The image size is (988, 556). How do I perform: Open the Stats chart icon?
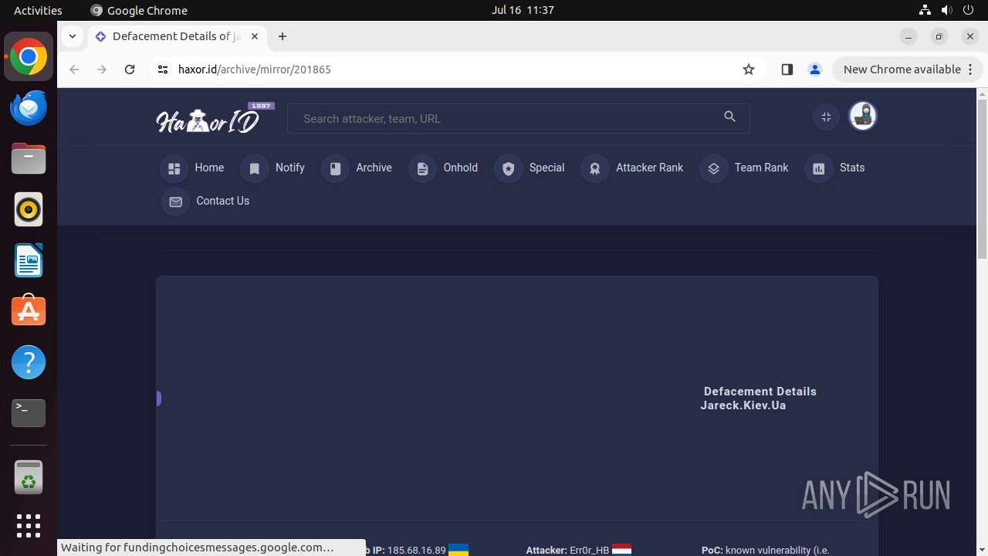pos(819,168)
